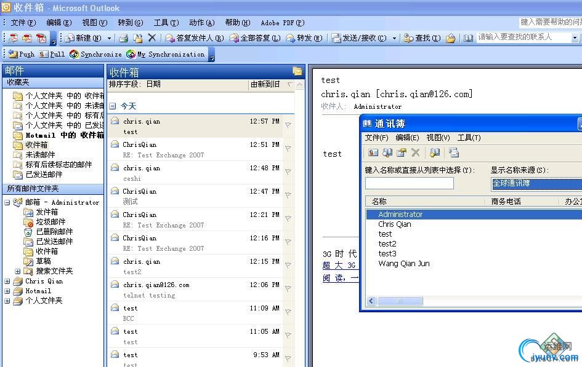Open 工具(T) menu in 通讯簿 window
The width and height of the screenshot is (582, 367).
point(469,138)
